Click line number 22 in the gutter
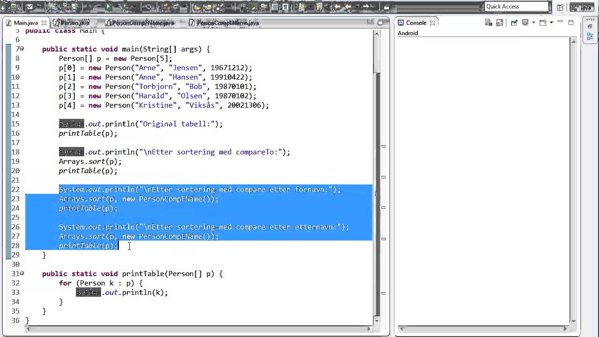Image resolution: width=599 pixels, height=337 pixels. [15, 189]
